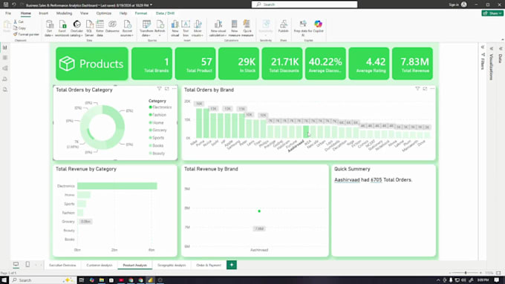Image resolution: width=505 pixels, height=284 pixels.
Task: Click Sign in at top right
Action: pos(454,4)
